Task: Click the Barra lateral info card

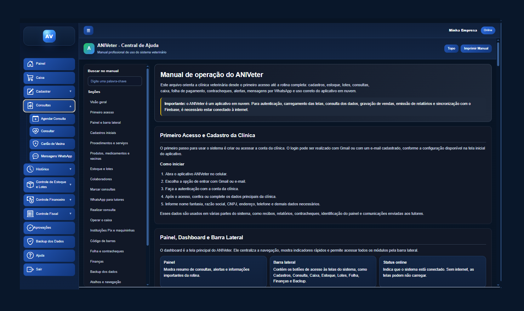Action: click(x=323, y=271)
